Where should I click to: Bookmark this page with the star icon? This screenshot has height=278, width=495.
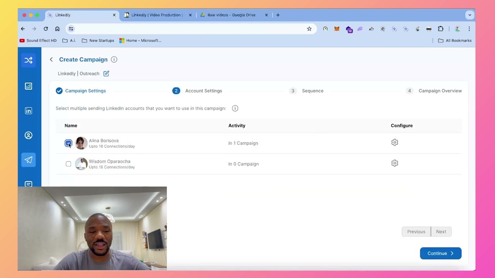pyautogui.click(x=309, y=29)
